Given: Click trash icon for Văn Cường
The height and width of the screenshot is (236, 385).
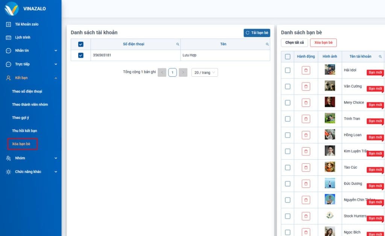Looking at the screenshot, I should point(306,87).
